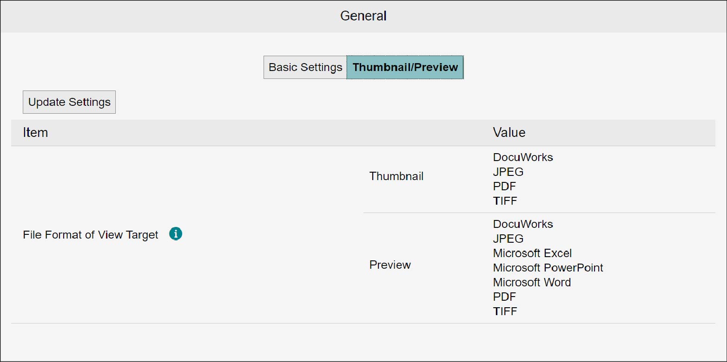Click the info icon beside File Format of View Target
Image resolution: width=727 pixels, height=362 pixels.
pyautogui.click(x=176, y=234)
